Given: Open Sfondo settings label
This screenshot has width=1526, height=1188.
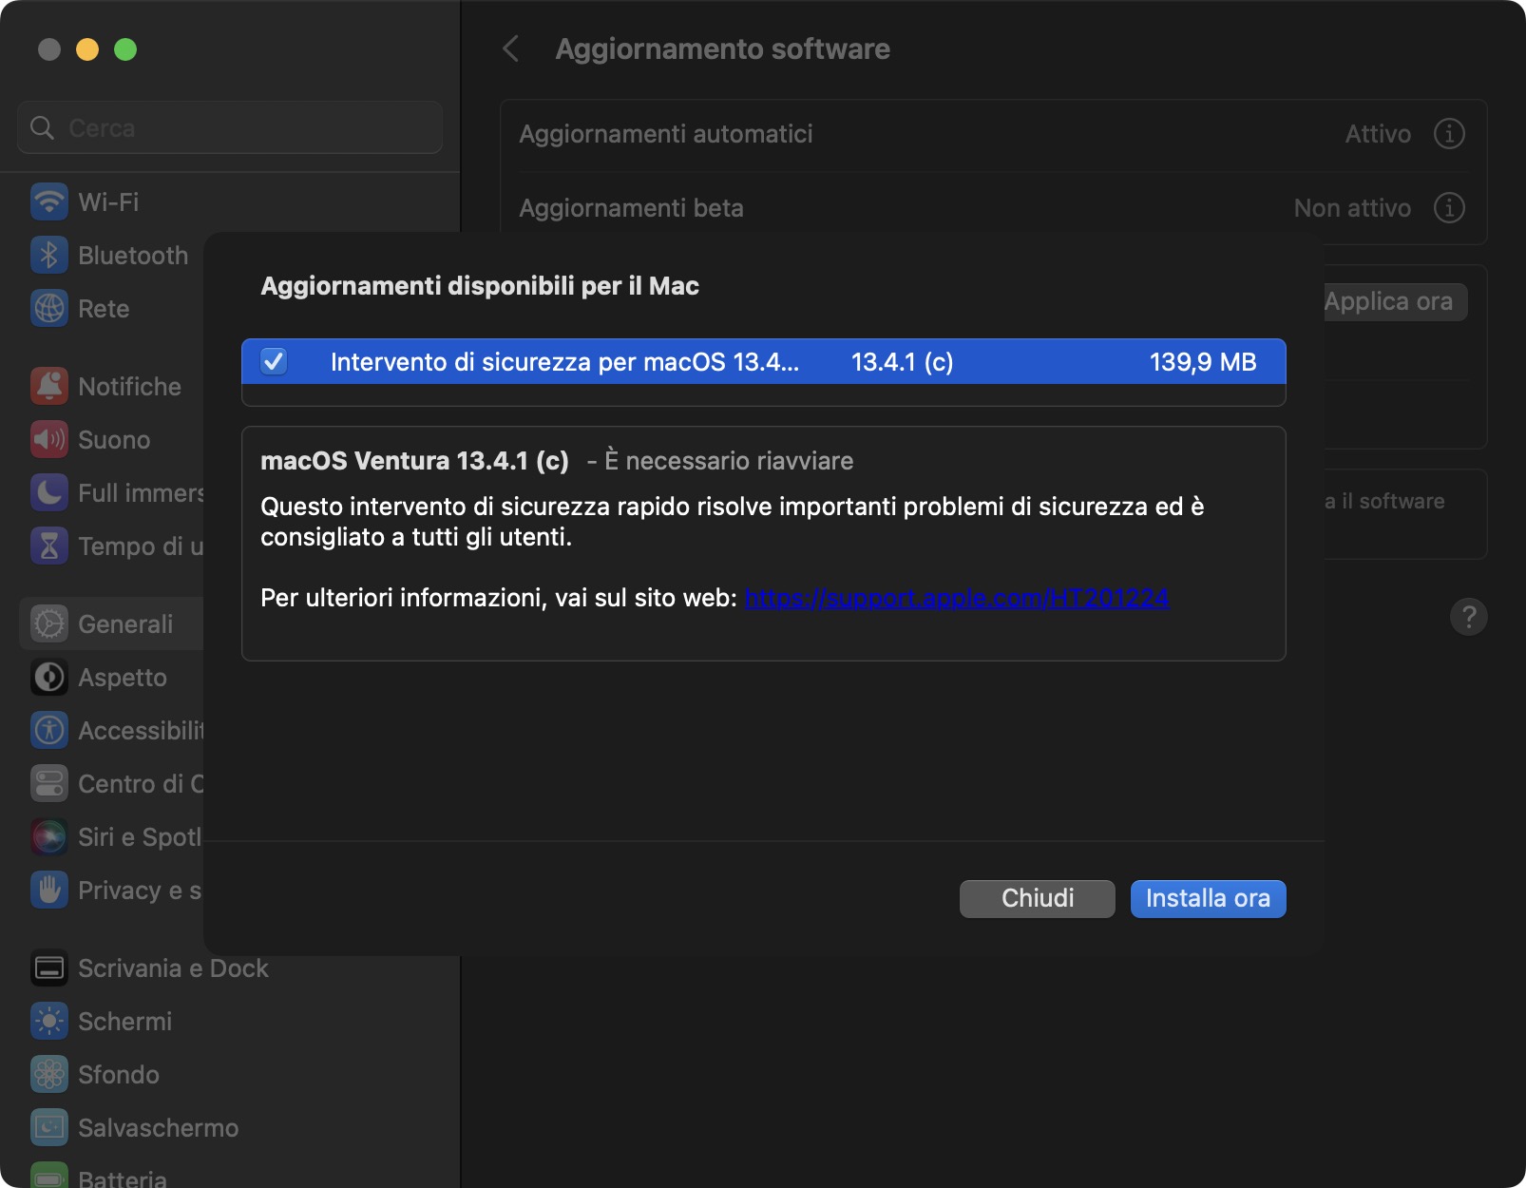Looking at the screenshot, I should (119, 1074).
